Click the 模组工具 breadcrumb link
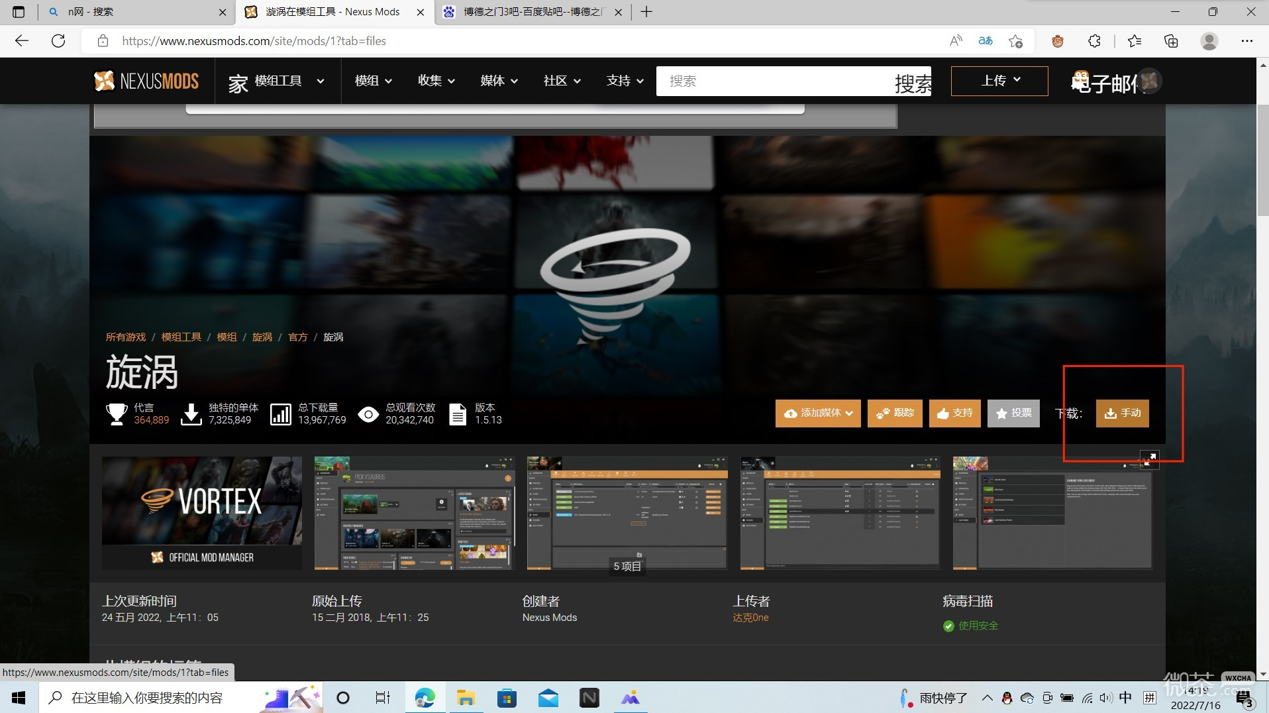 (x=181, y=337)
